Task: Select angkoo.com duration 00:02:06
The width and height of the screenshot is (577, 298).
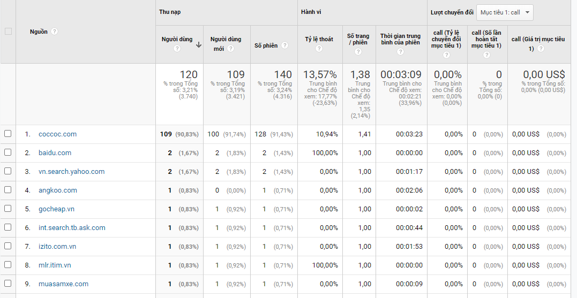Action: pos(409,190)
